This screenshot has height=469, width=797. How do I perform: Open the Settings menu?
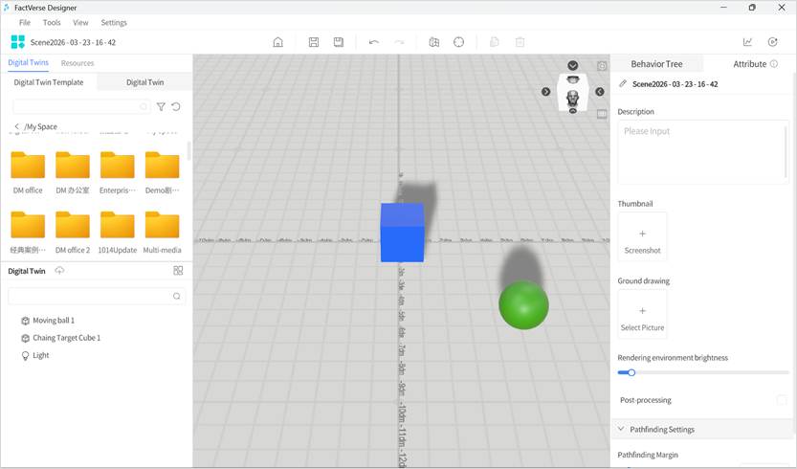tap(114, 22)
